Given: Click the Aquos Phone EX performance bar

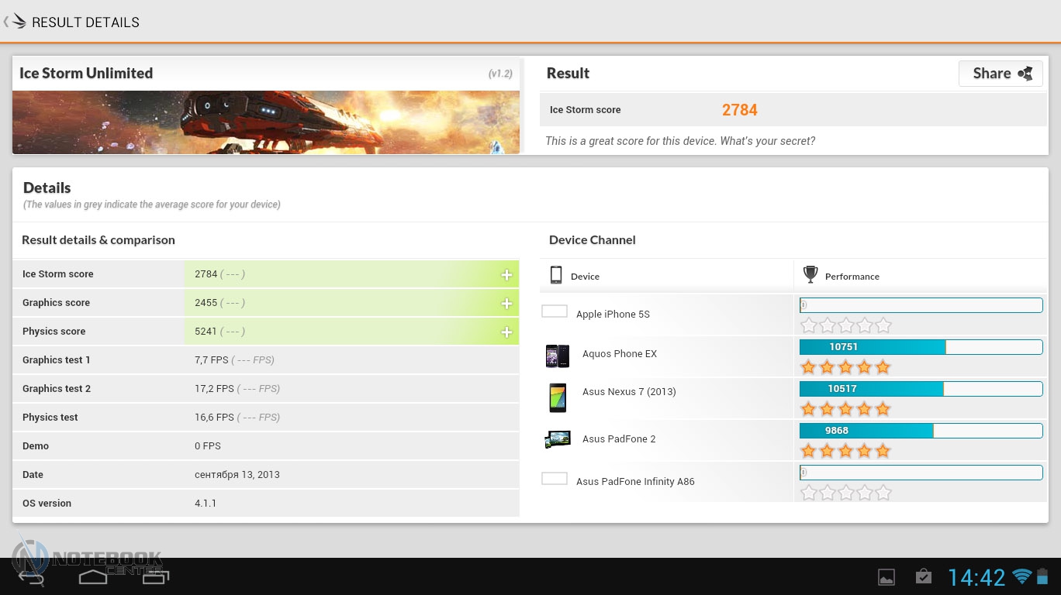Looking at the screenshot, I should tap(921, 347).
